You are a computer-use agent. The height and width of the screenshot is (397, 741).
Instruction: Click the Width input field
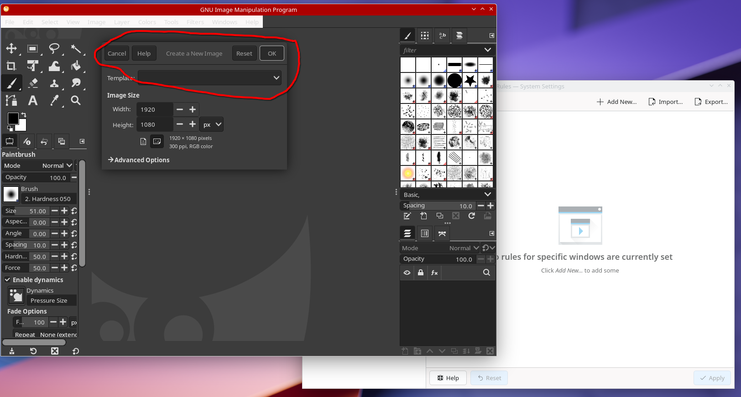click(x=155, y=109)
